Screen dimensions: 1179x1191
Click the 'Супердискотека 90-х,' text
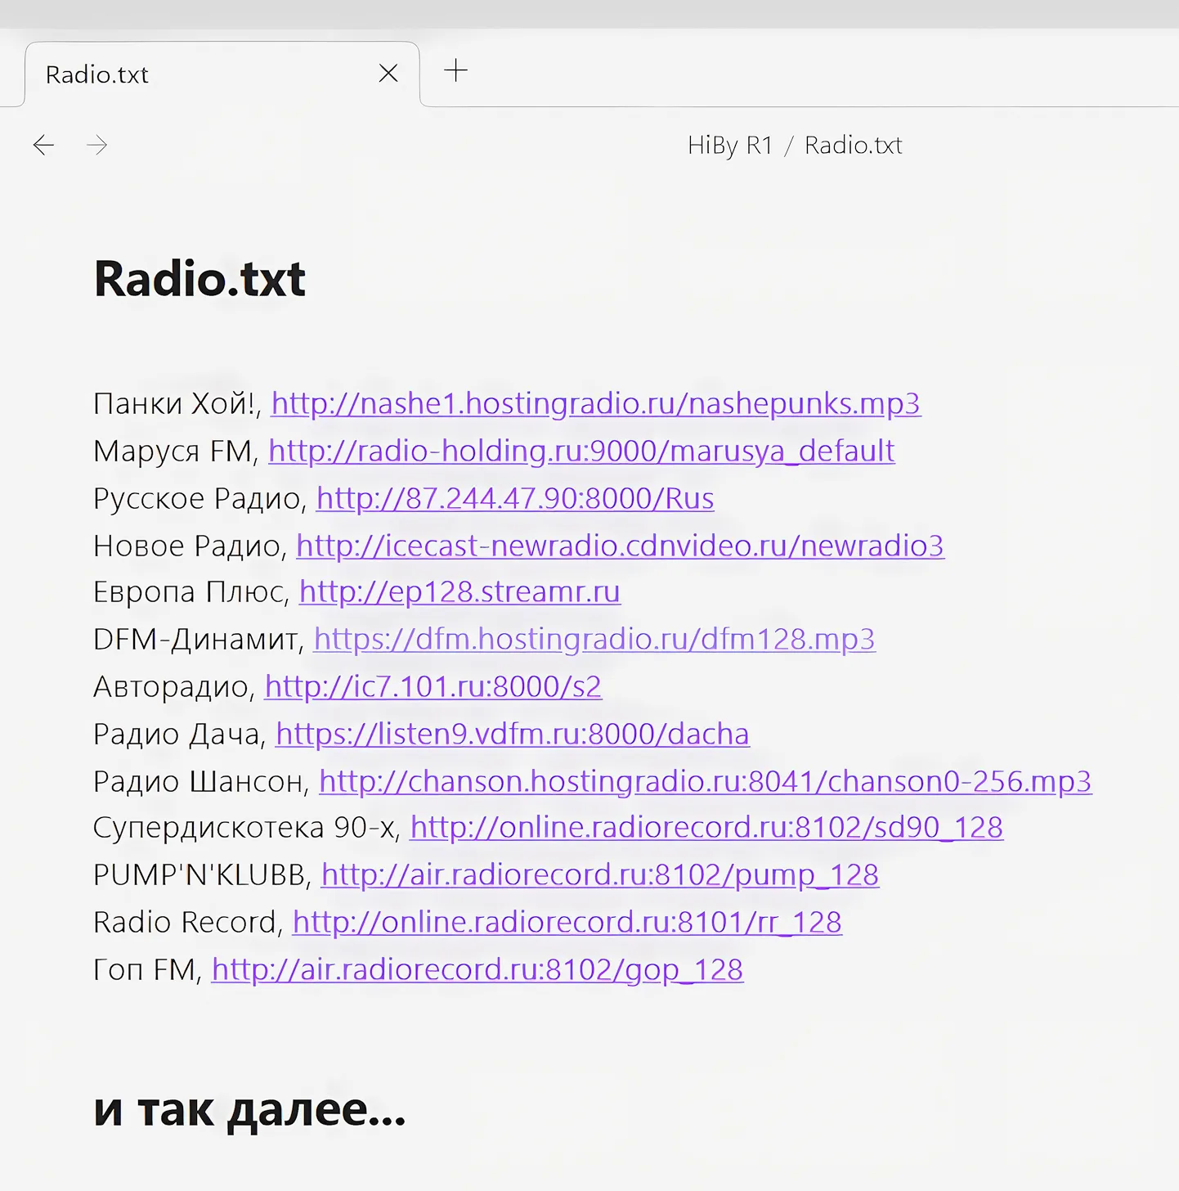[x=248, y=828]
